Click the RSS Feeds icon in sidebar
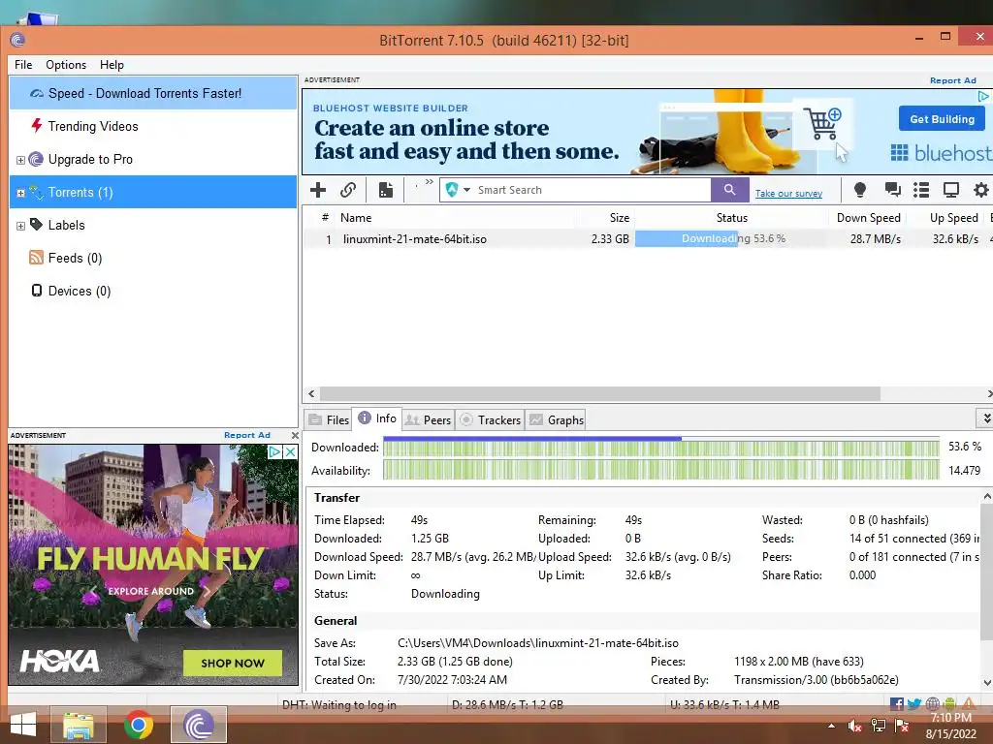Screen dimensions: 993x744 (36, 257)
